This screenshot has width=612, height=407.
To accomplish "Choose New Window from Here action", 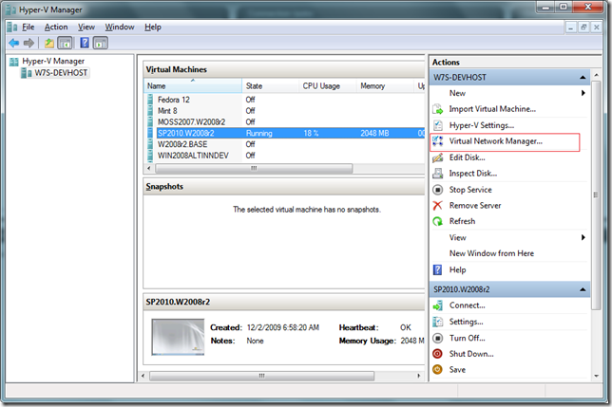I will (x=491, y=253).
